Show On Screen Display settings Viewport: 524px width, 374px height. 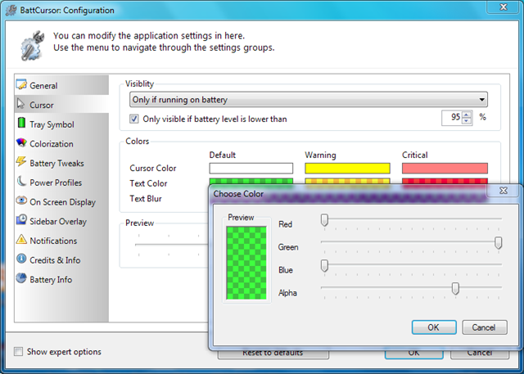click(x=62, y=201)
